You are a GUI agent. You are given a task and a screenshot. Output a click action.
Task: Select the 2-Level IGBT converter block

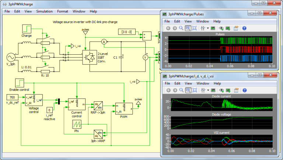[x=89, y=58]
